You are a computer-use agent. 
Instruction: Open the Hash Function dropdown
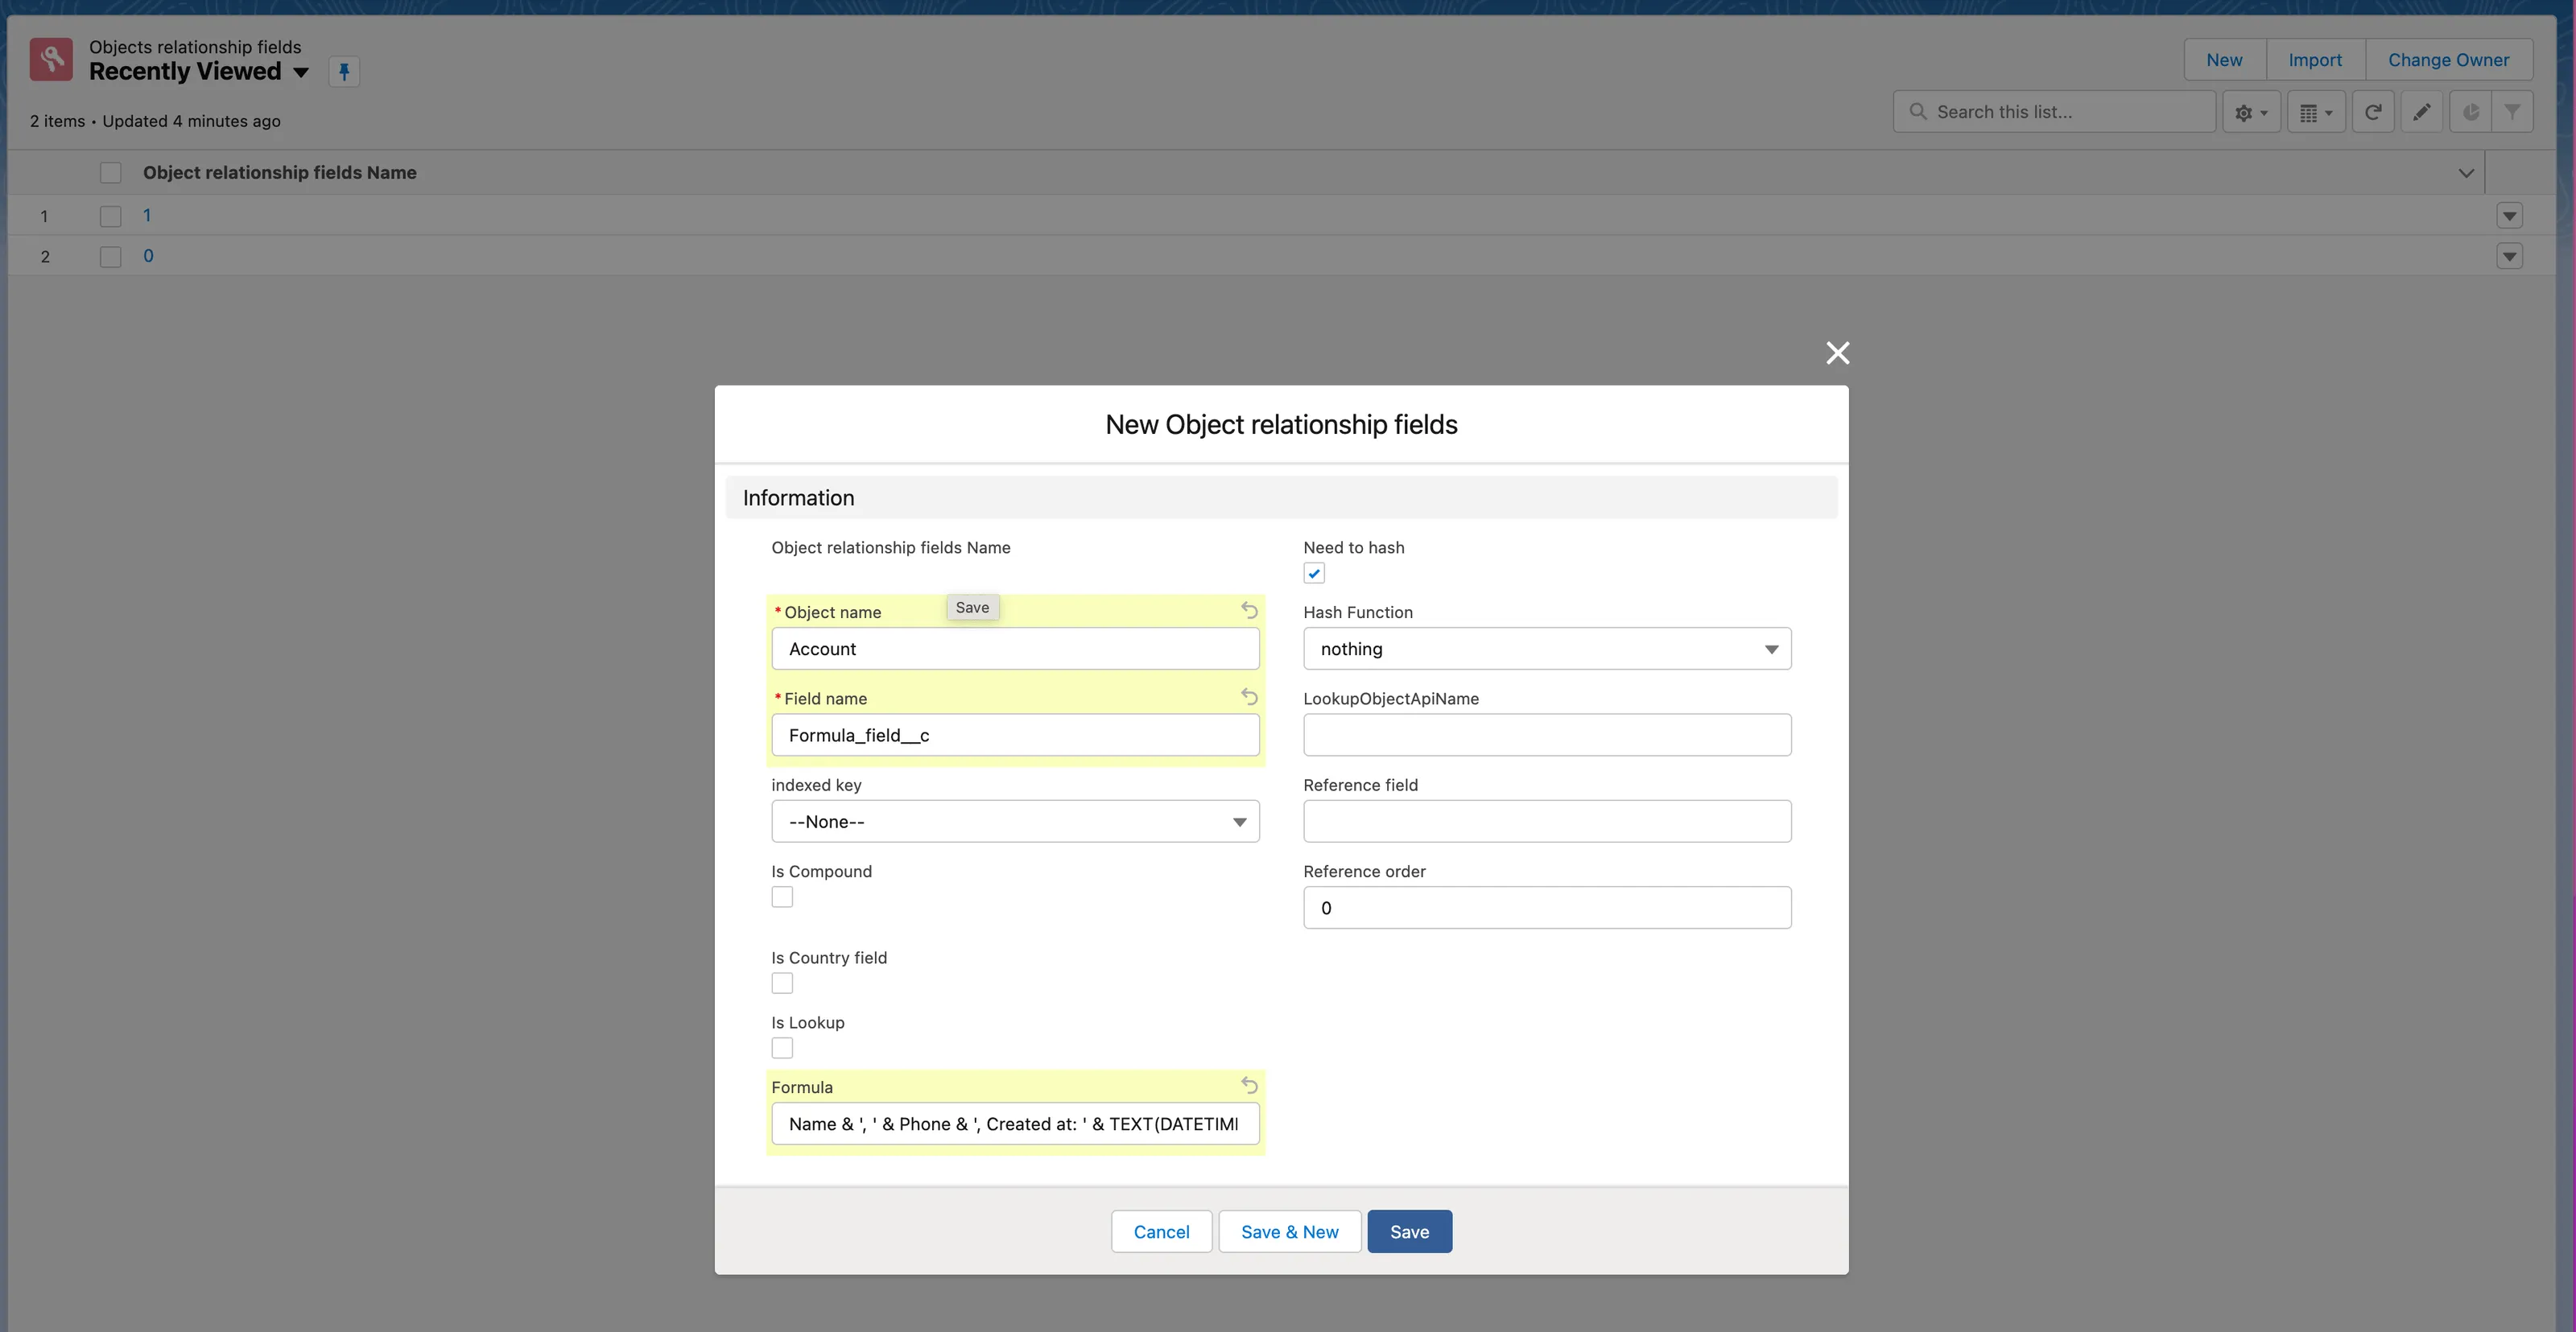[x=1546, y=649]
